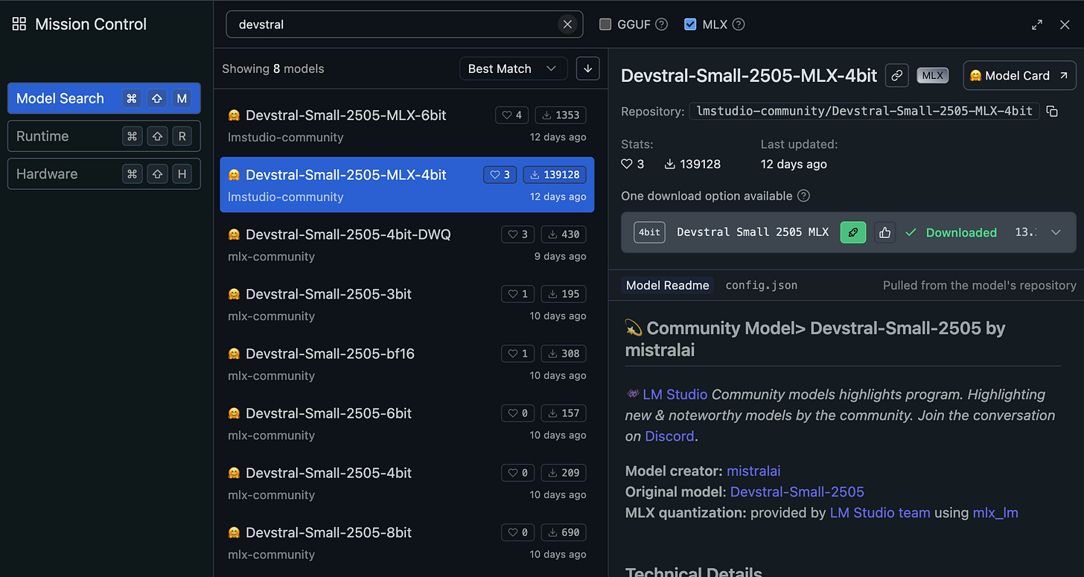The image size is (1084, 577).
Task: Click the repository path text
Action: [864, 111]
